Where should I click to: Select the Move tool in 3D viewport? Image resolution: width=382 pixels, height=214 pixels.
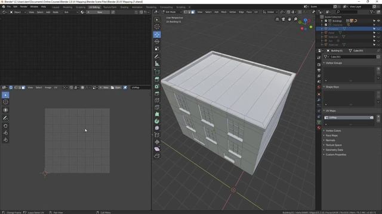point(157,34)
